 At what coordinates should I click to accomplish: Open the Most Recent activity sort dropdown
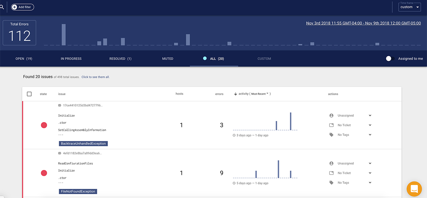[260, 94]
